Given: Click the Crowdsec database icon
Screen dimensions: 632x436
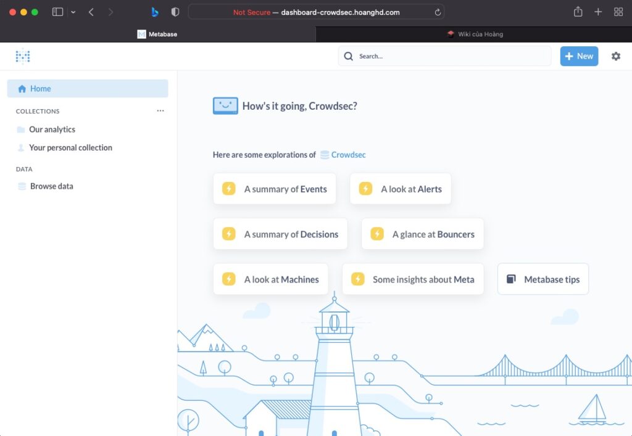Looking at the screenshot, I should pyautogui.click(x=325, y=155).
